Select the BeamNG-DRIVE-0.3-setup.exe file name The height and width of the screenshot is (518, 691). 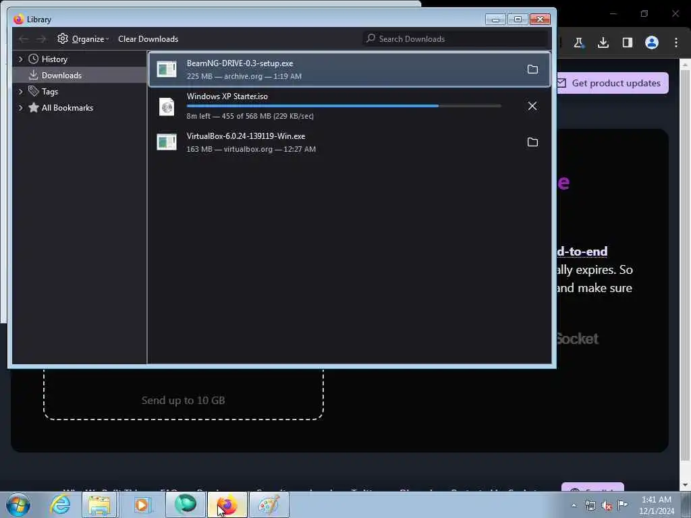(x=240, y=63)
